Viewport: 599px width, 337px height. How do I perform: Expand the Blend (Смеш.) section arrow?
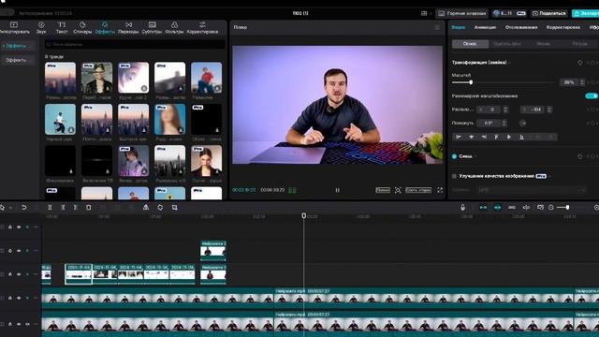[475, 156]
